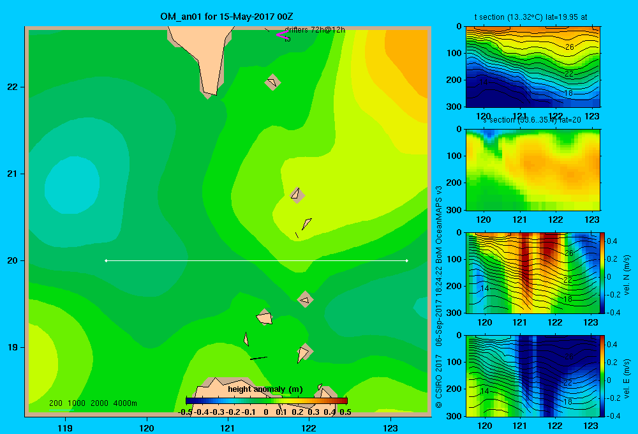This screenshot has height=434, width=638.
Task: Click the vel. E color bar
Action: 603,376
